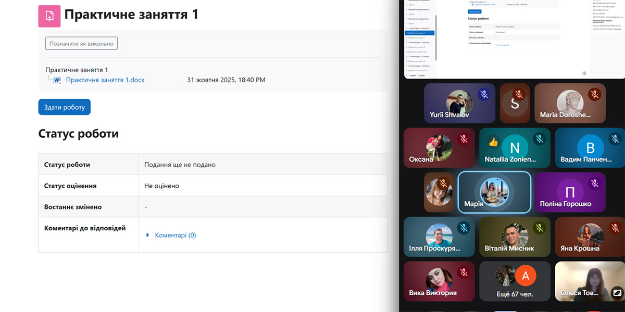Click the pink assignment icon beside the title
The height and width of the screenshot is (312, 625).
click(x=49, y=16)
